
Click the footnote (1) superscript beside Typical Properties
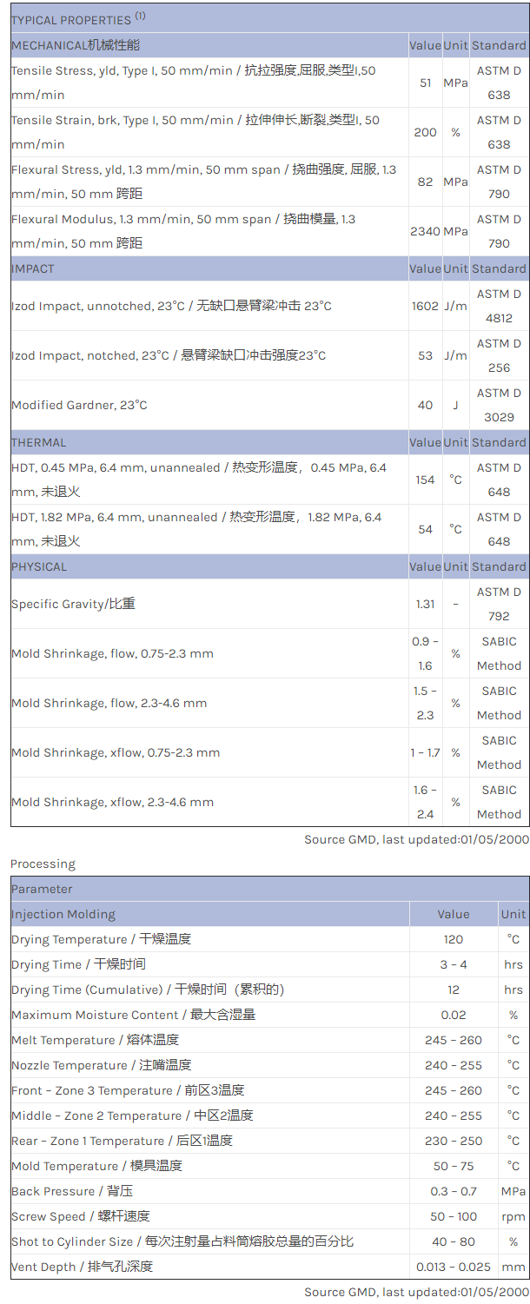coord(140,16)
